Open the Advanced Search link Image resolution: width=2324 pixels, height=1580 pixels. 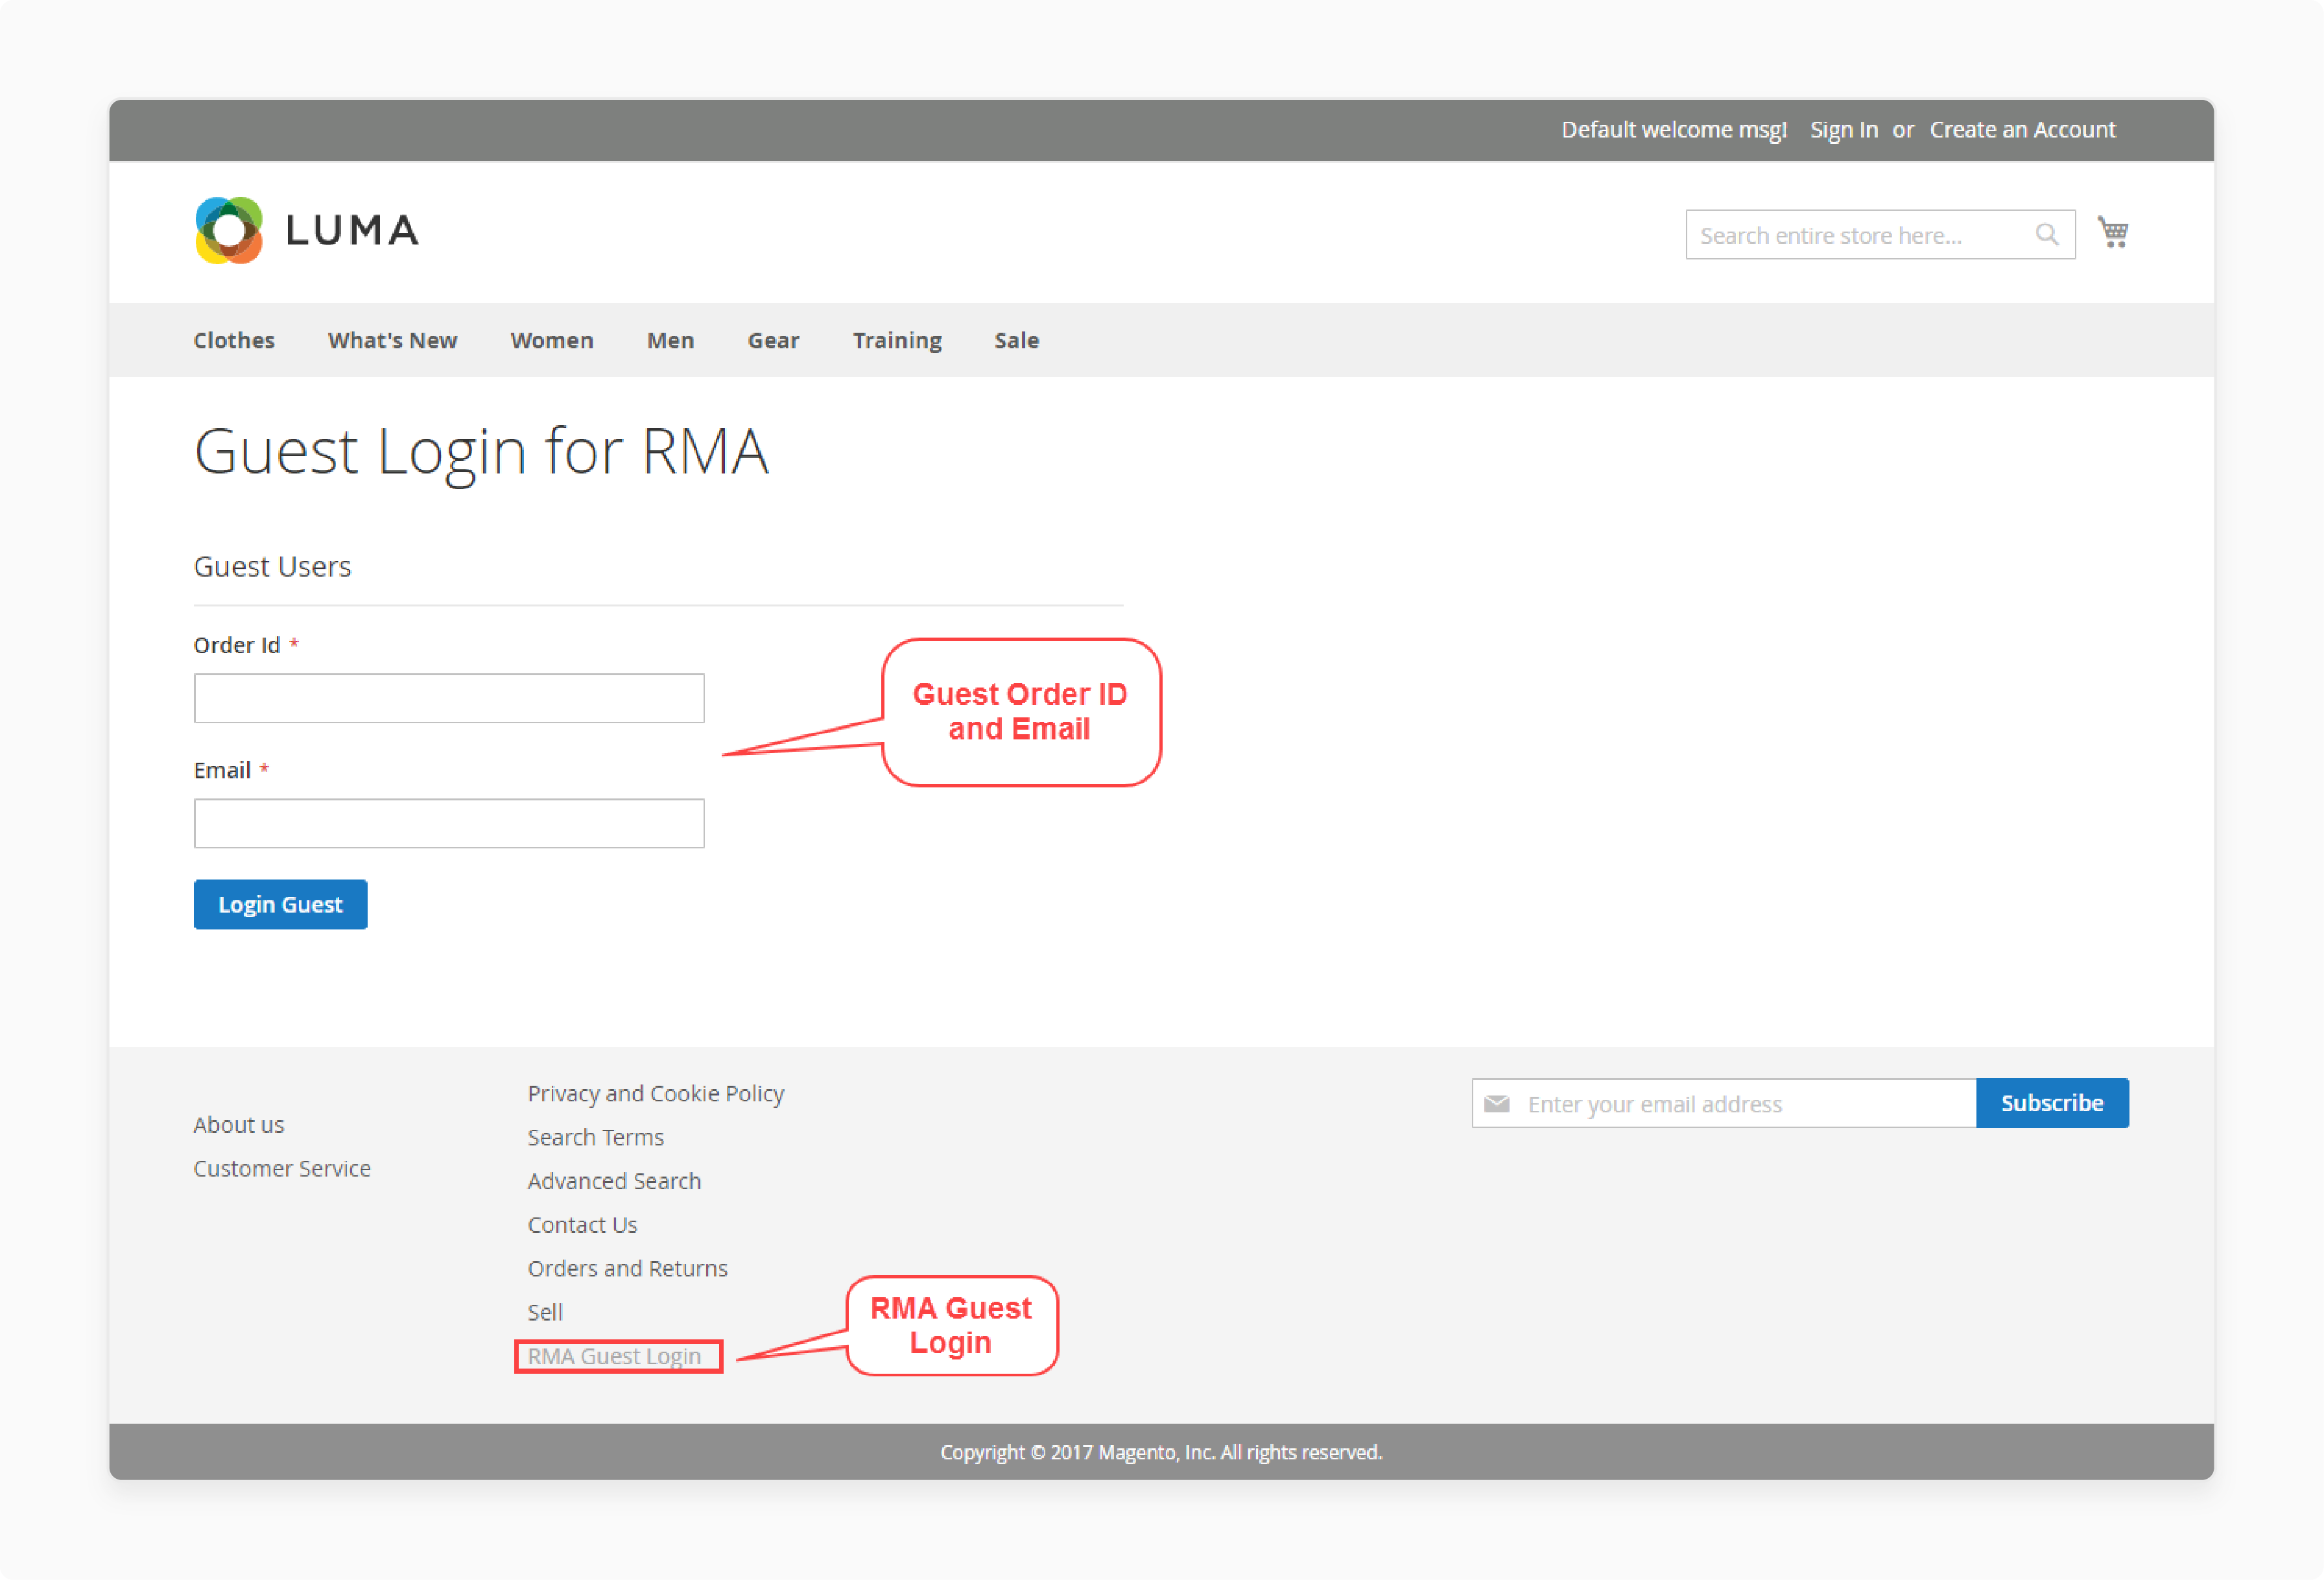tap(614, 1181)
